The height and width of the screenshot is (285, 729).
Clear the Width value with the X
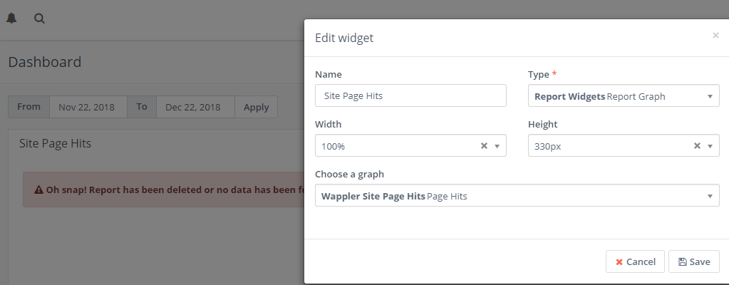coord(484,146)
